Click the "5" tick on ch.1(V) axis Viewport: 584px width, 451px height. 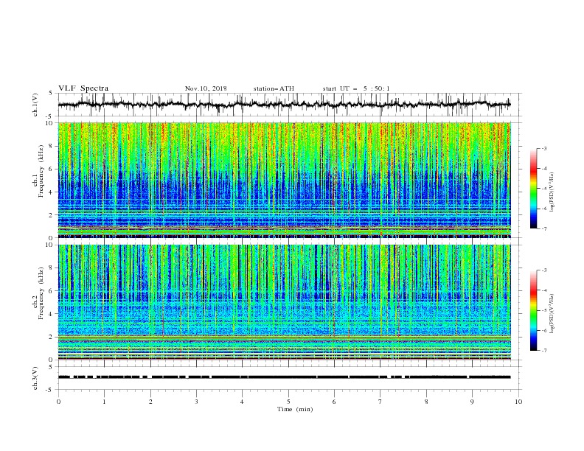(51, 94)
